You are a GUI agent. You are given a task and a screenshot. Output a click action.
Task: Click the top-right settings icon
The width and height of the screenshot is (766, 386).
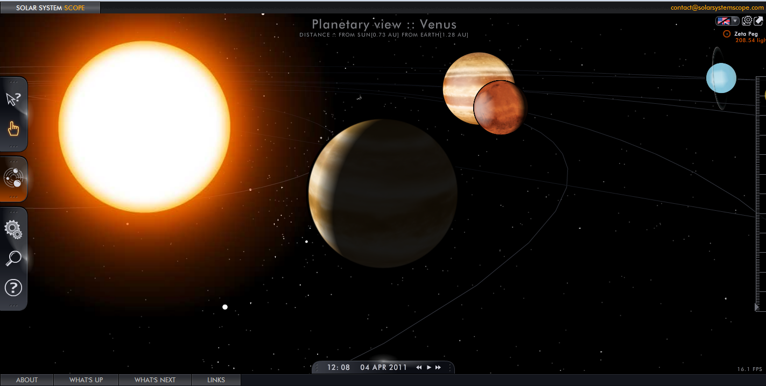[747, 20]
